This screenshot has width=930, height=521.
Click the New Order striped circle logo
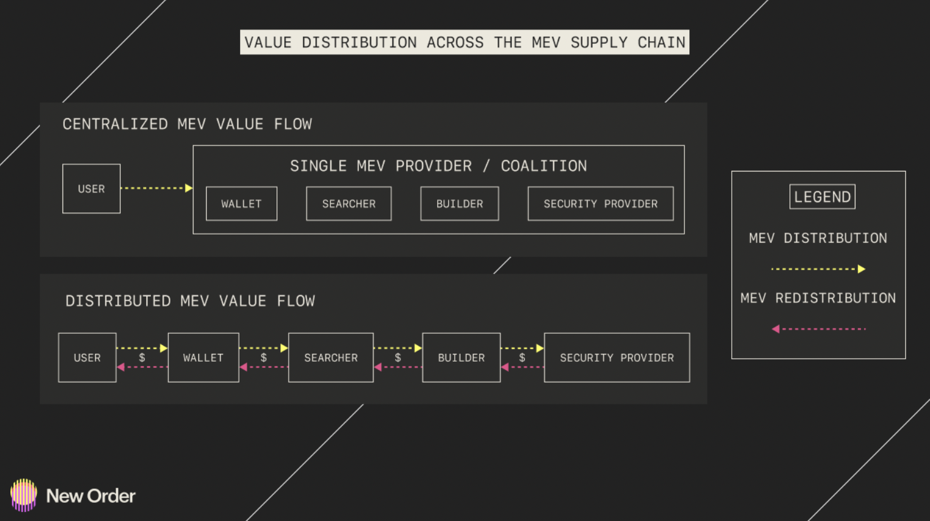(x=24, y=495)
